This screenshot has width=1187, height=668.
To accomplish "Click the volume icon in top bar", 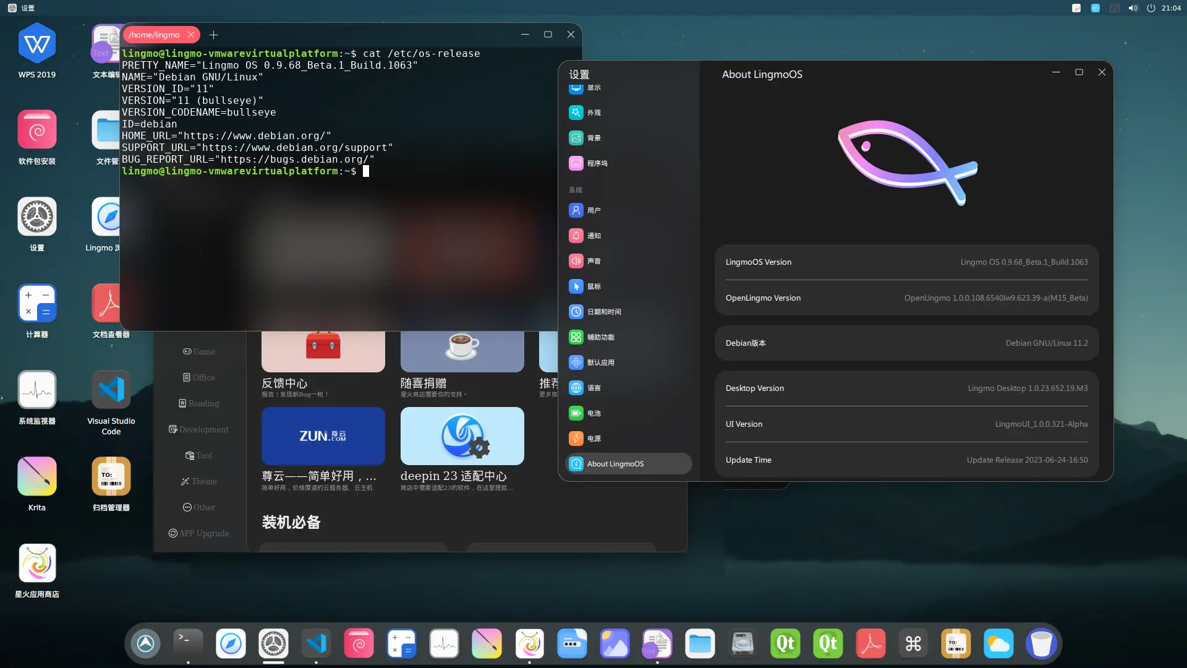I will (1133, 8).
